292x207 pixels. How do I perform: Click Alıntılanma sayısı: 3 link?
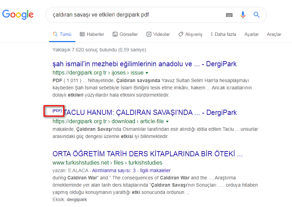tap(114, 170)
